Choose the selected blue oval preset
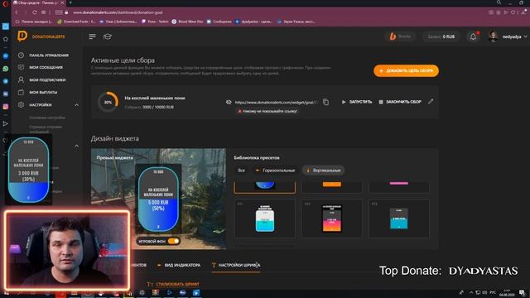The height and width of the screenshot is (298, 530). point(265,187)
